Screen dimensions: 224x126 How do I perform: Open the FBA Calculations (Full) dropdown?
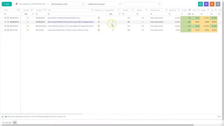[x=68, y=4]
